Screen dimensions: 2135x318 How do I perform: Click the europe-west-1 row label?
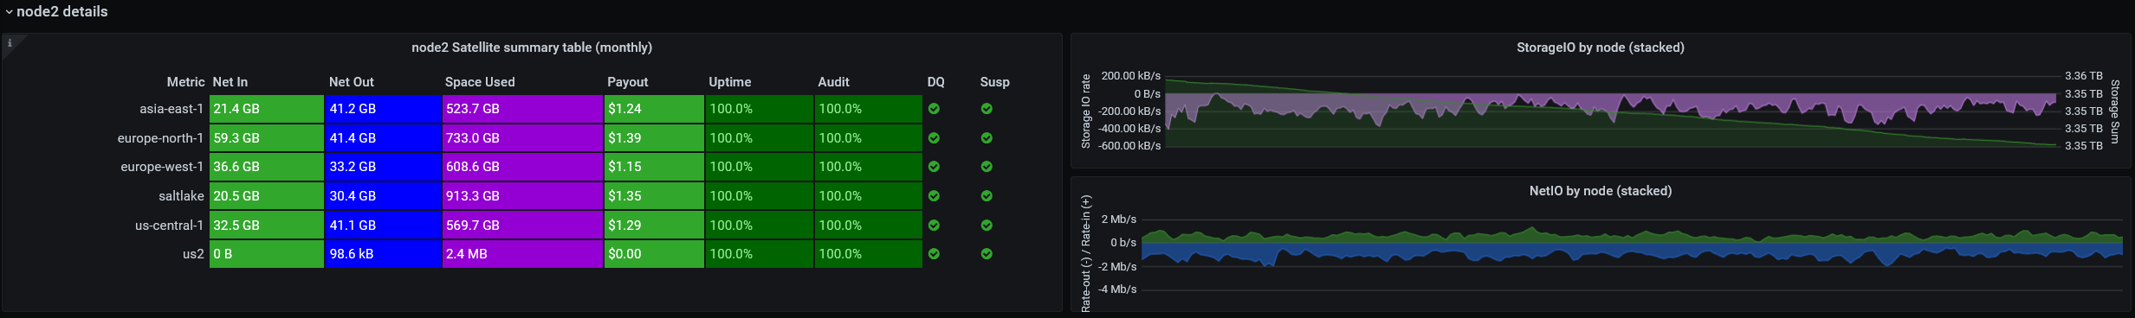coord(162,167)
